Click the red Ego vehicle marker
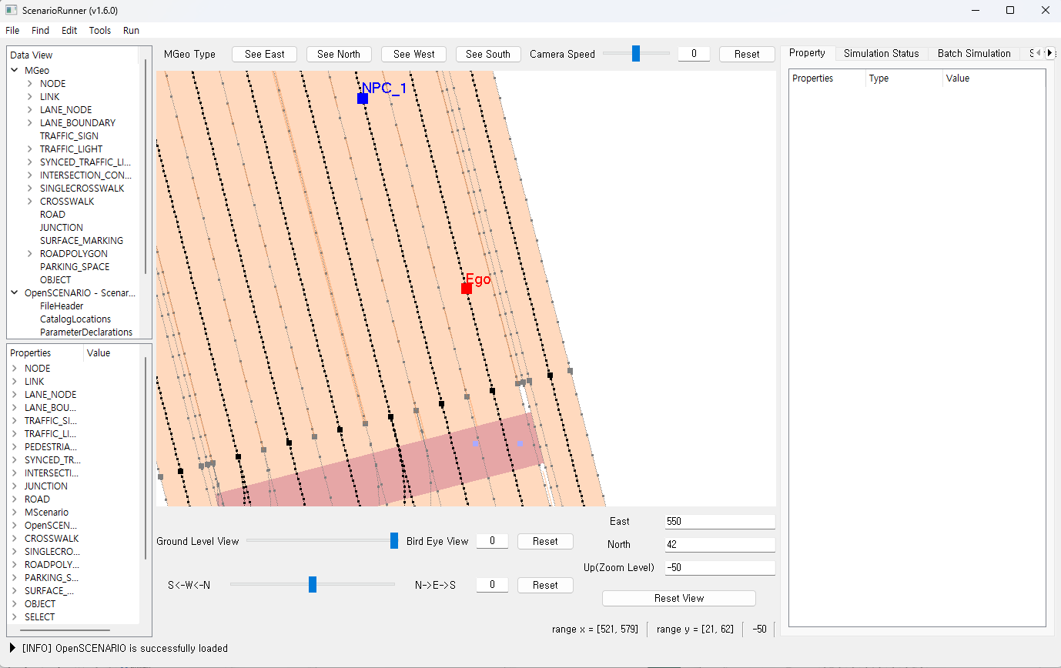 (467, 289)
